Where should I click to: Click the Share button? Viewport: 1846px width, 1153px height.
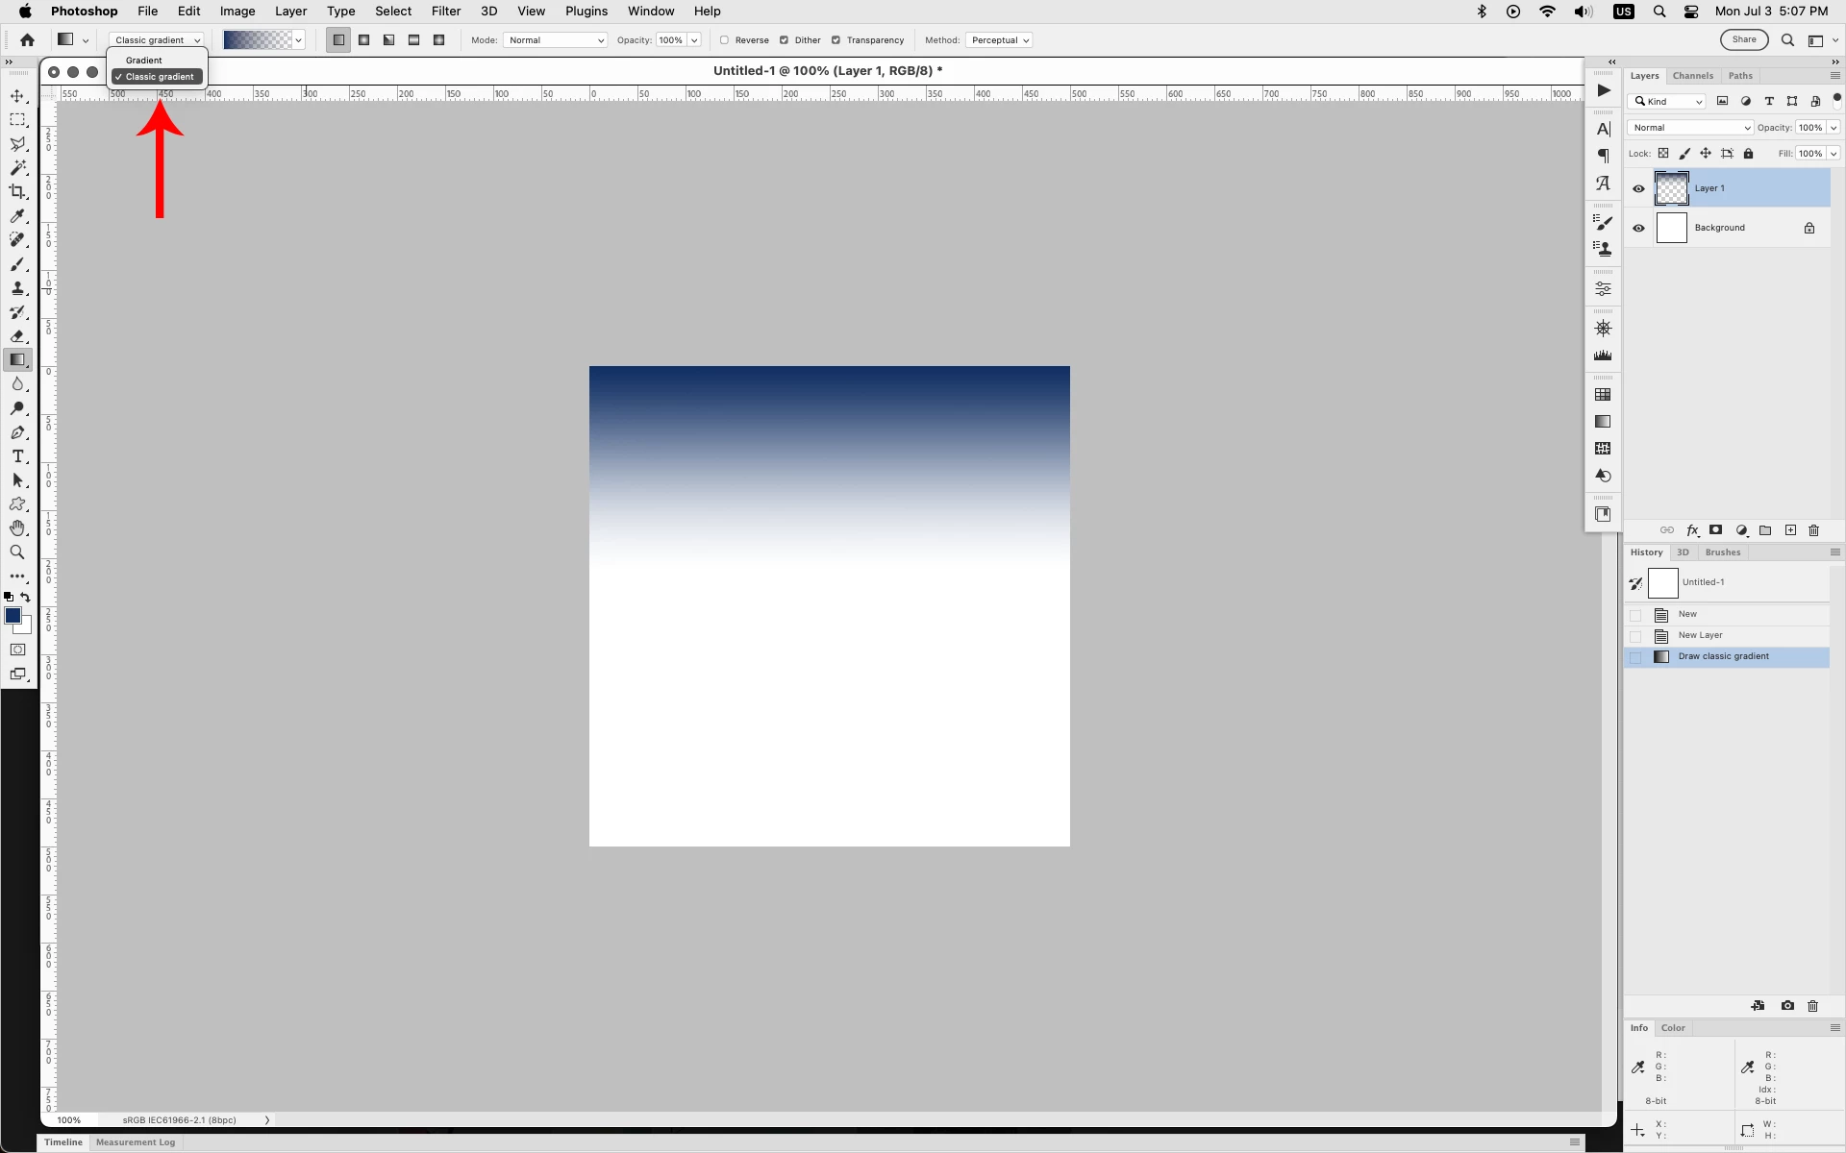click(x=1744, y=39)
